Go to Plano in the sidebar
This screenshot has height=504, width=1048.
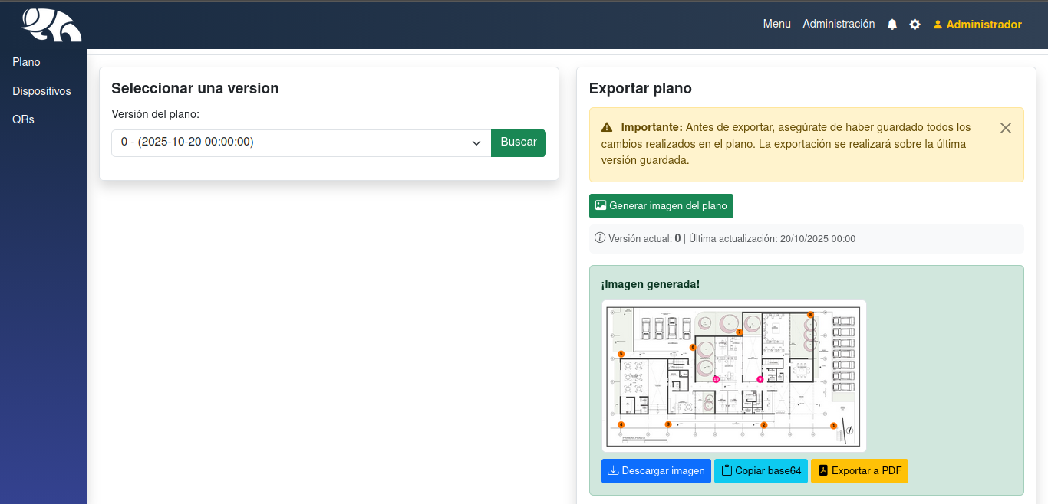click(26, 62)
